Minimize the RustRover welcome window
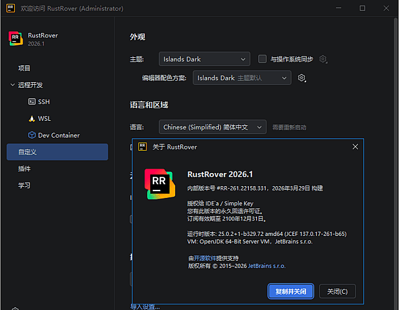The image size is (399, 310). pos(339,8)
